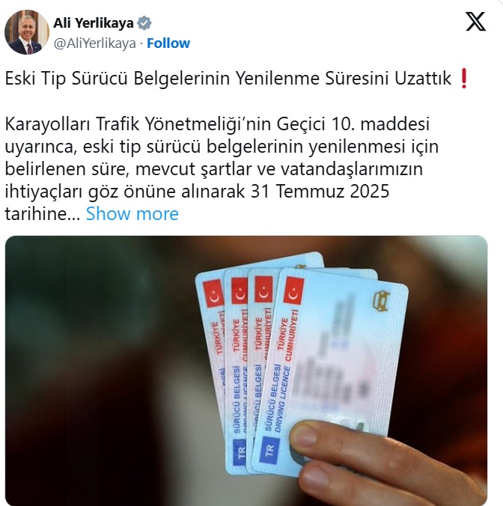Open Ali Yerlikaya's profile avatar photo
This screenshot has width=503, height=506.
(27, 32)
